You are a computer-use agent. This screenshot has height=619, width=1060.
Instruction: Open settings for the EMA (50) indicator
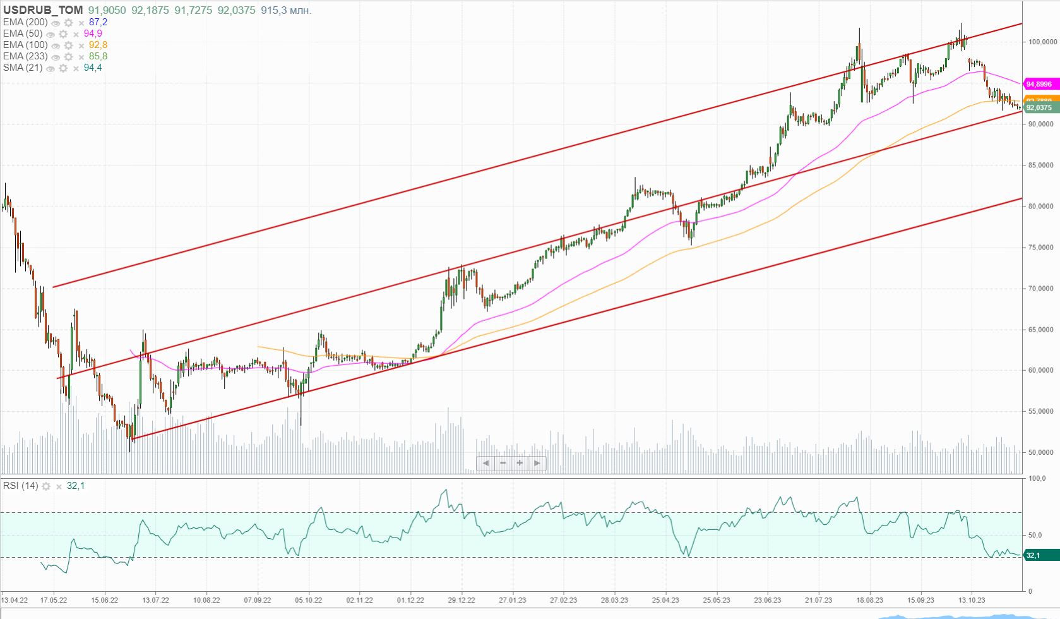[63, 34]
